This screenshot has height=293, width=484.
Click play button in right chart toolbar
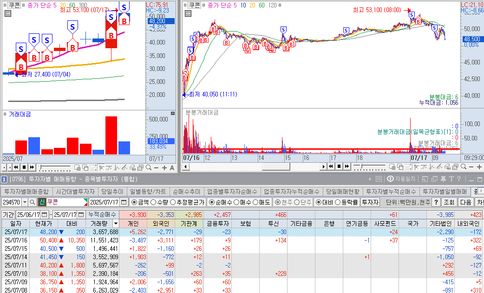[x=323, y=167]
